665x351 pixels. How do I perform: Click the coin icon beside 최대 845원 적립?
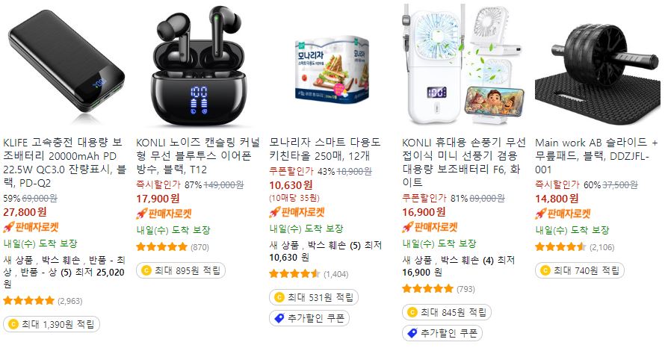(x=412, y=312)
